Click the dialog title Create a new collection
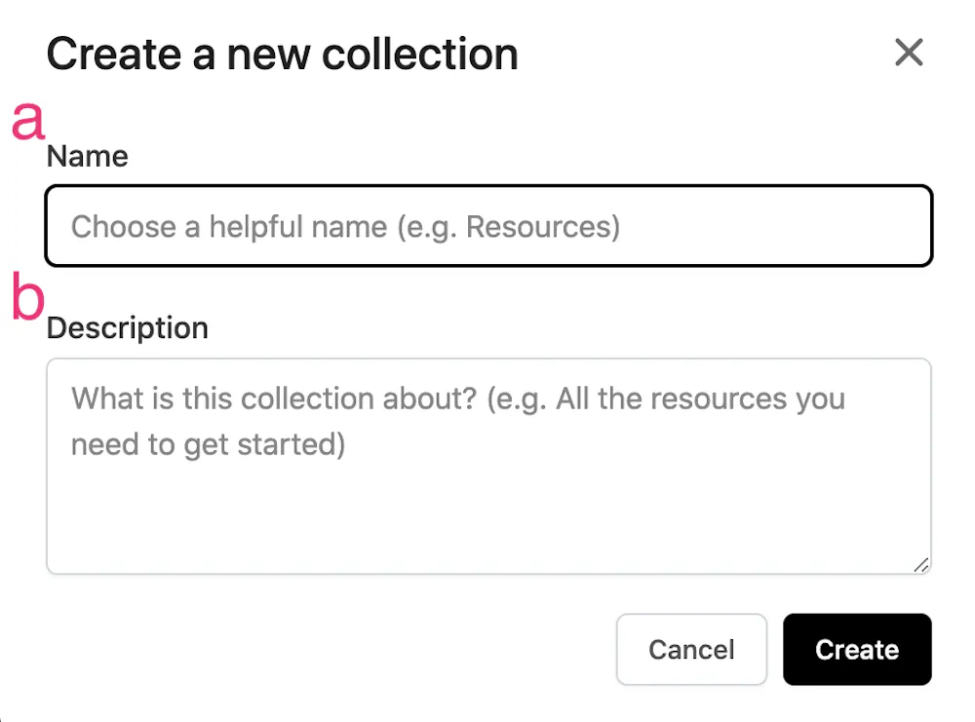975x722 pixels. pos(283,54)
